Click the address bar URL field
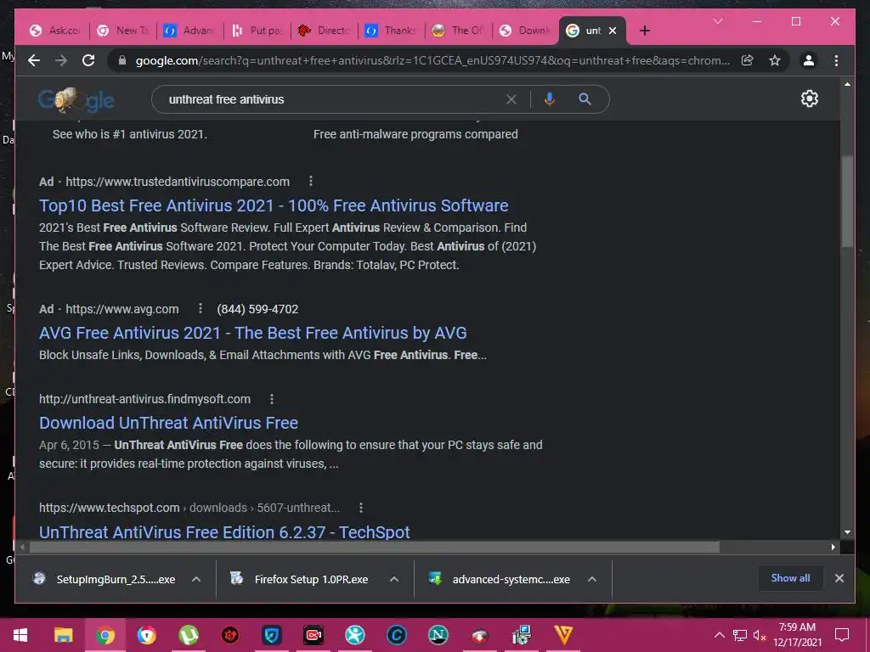Image resolution: width=870 pixels, height=652 pixels. click(432, 60)
